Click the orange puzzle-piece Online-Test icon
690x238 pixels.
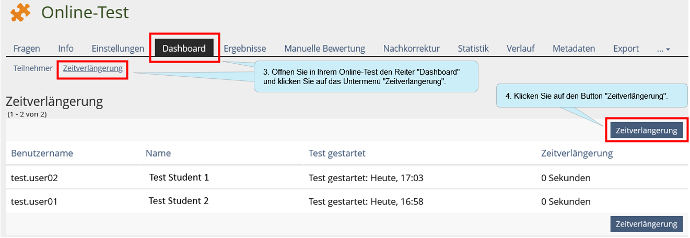click(20, 13)
